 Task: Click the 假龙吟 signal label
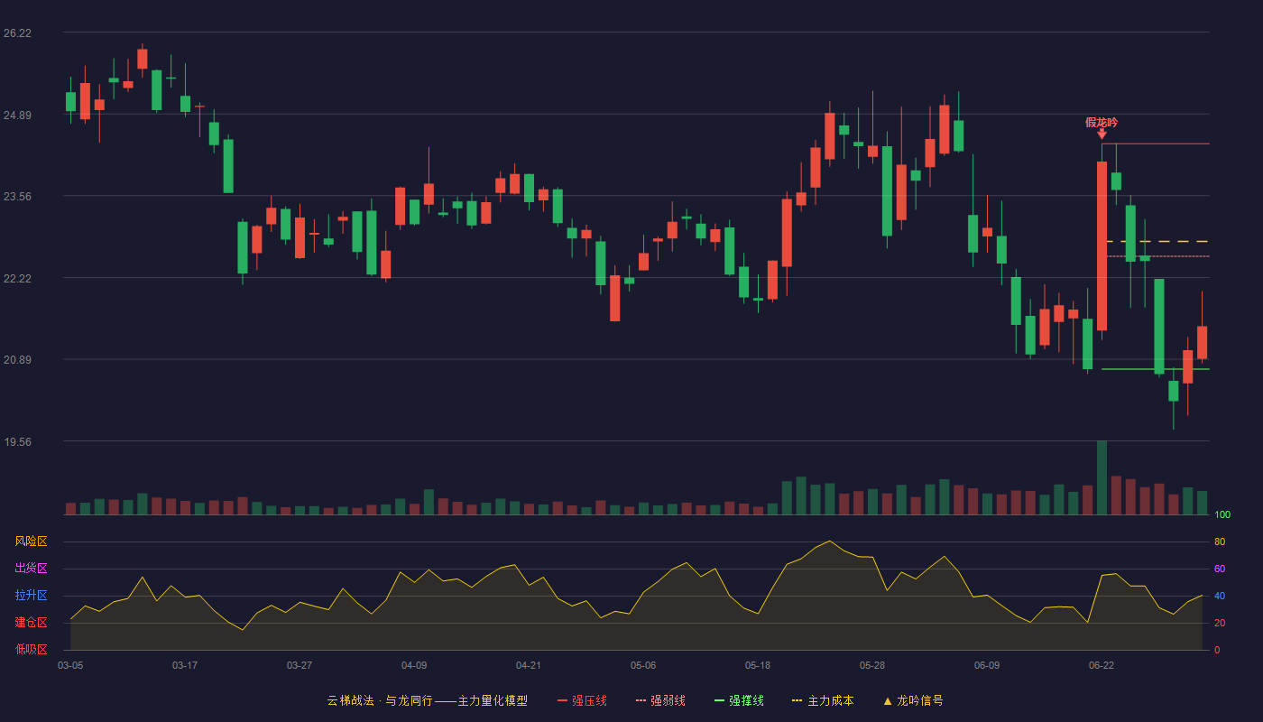(x=1102, y=123)
